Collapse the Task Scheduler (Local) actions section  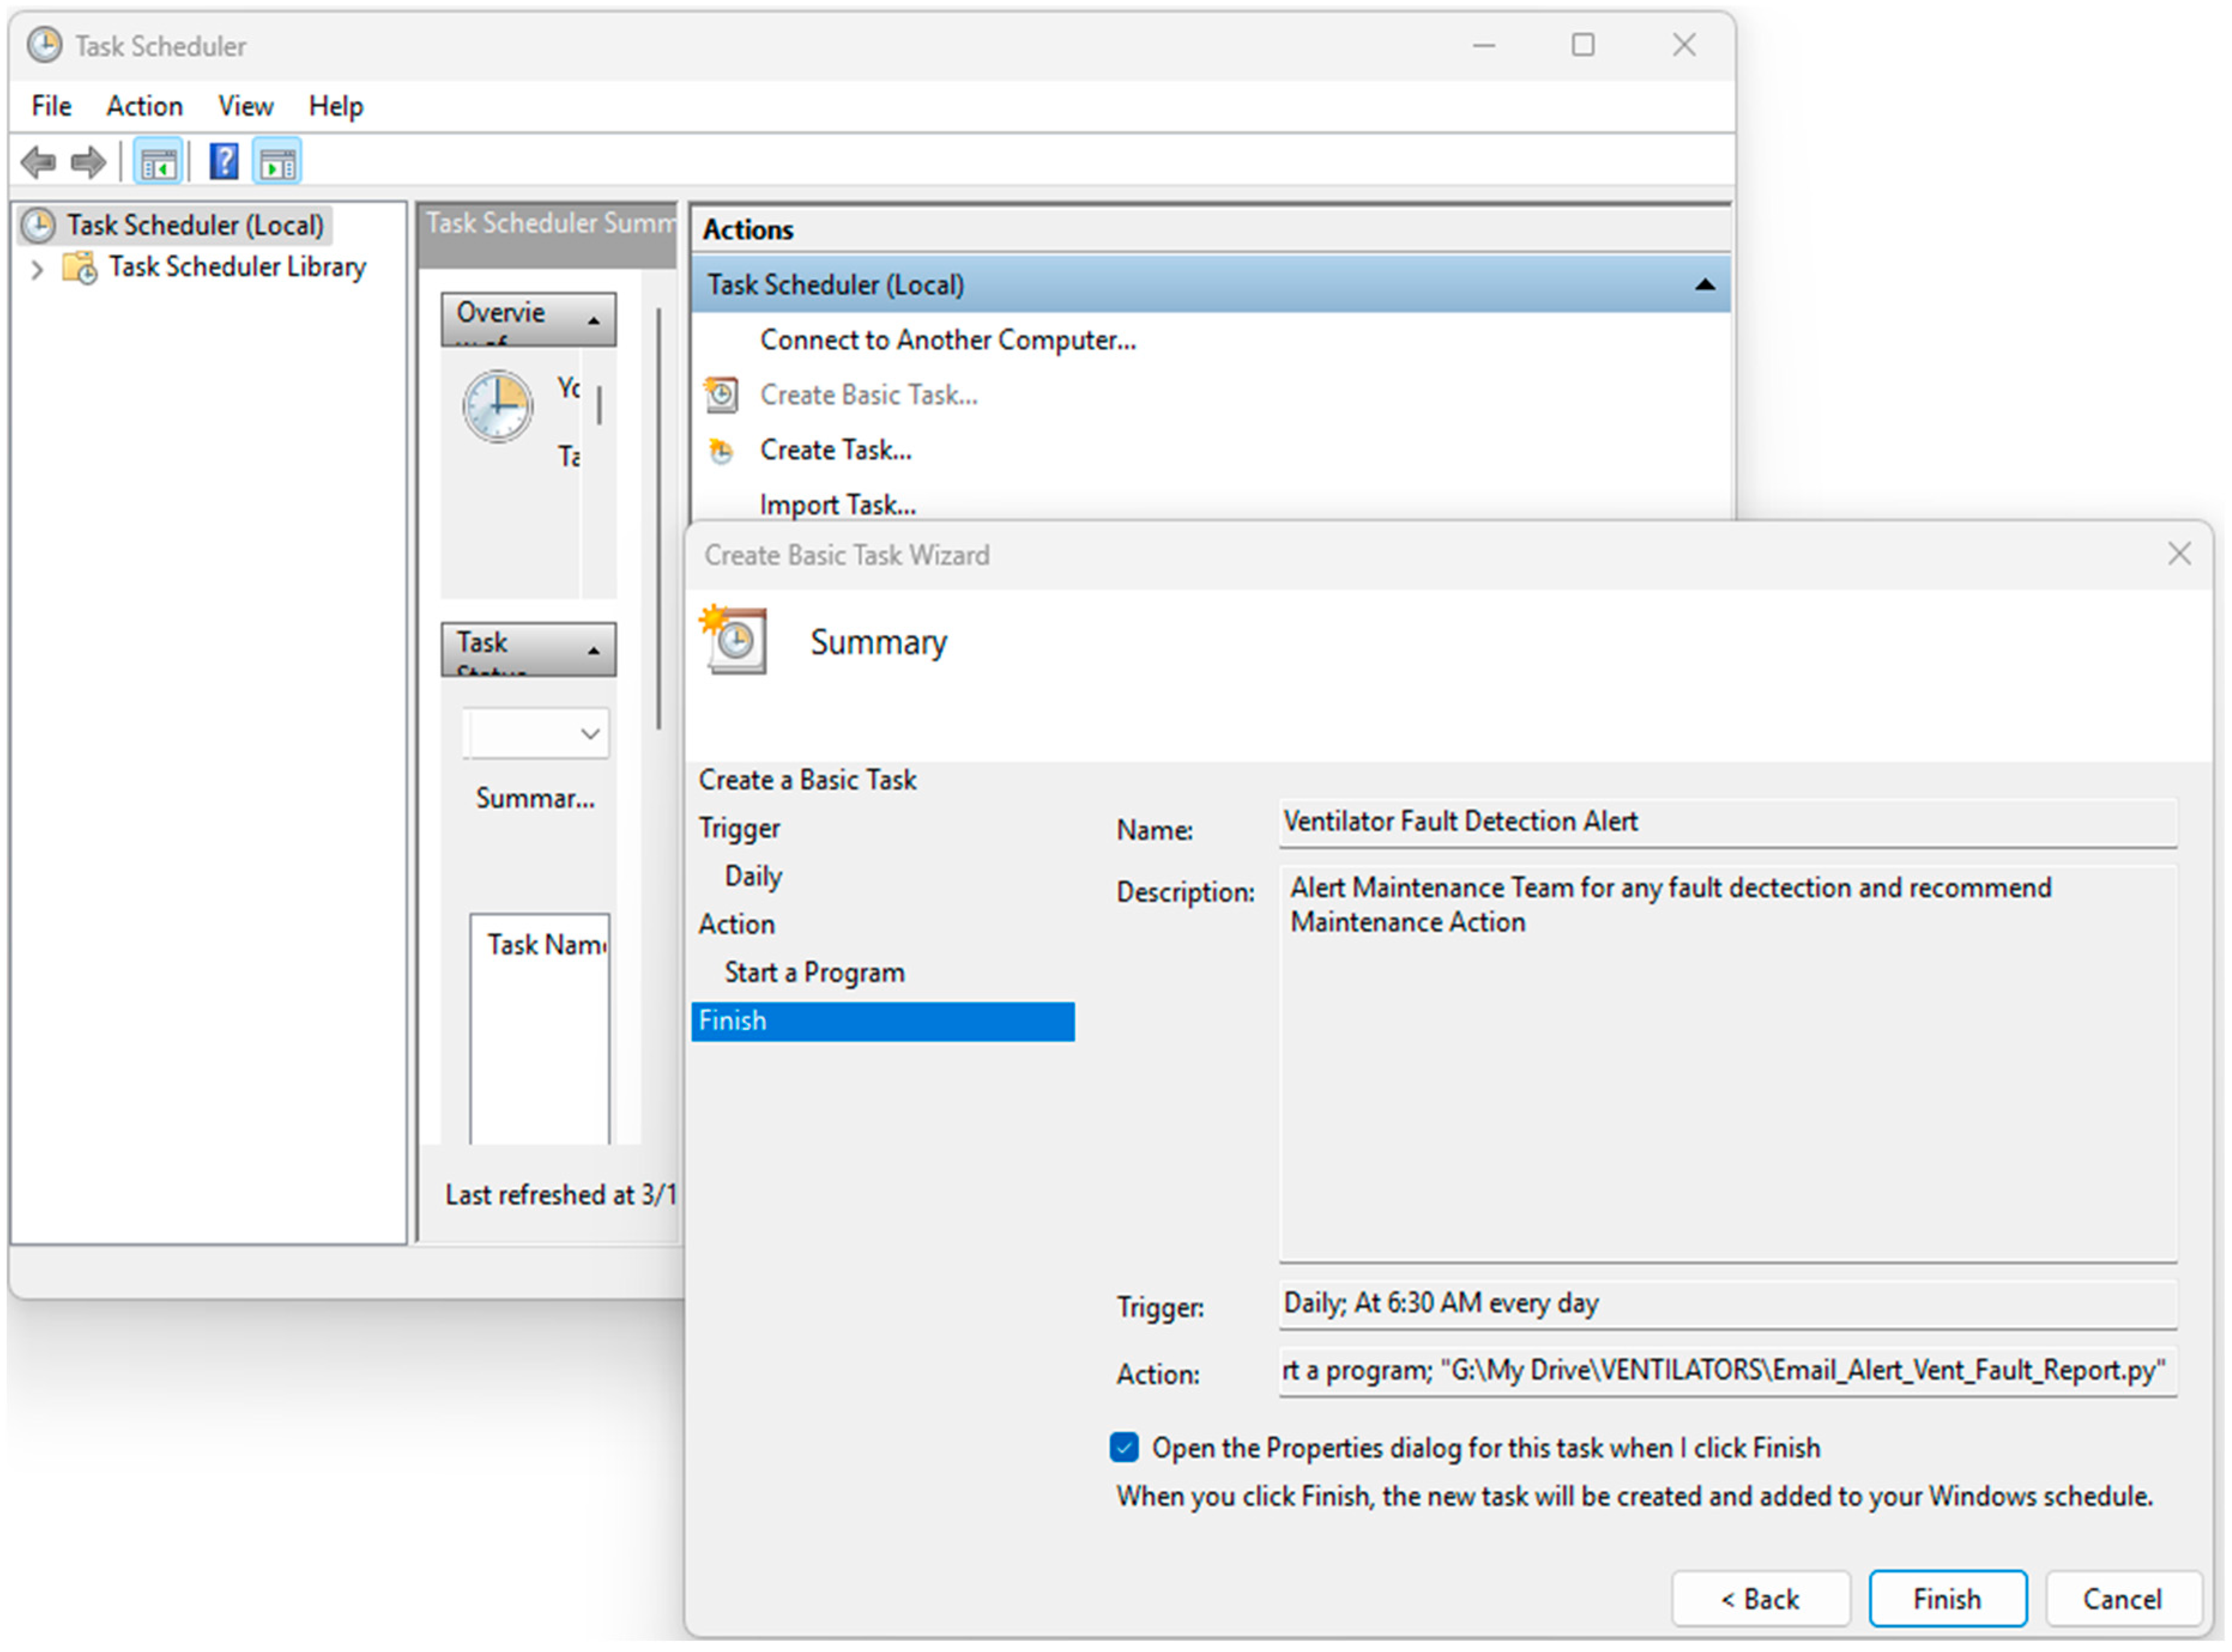(x=1705, y=286)
